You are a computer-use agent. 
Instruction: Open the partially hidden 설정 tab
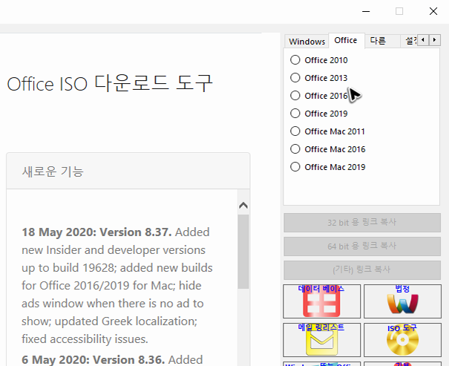[410, 41]
